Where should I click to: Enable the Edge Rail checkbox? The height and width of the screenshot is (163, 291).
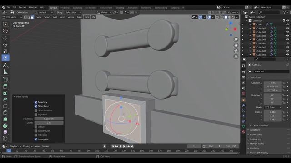point(36,115)
